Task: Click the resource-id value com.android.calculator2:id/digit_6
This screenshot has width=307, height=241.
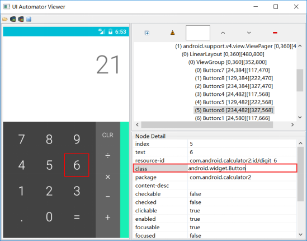Action: tap(242, 160)
